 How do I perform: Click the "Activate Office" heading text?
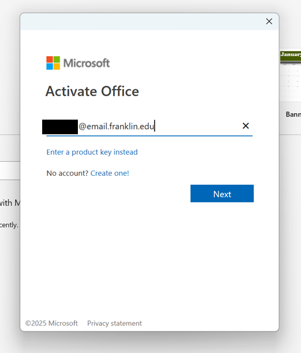tap(92, 91)
